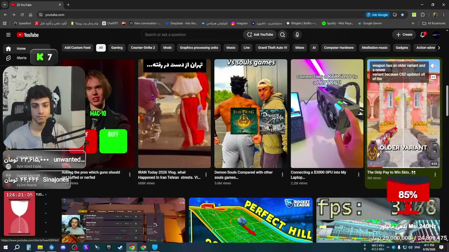Viewport: 449px width, 252px height.
Task: Open YouTube notifications bell
Action: pos(423,35)
